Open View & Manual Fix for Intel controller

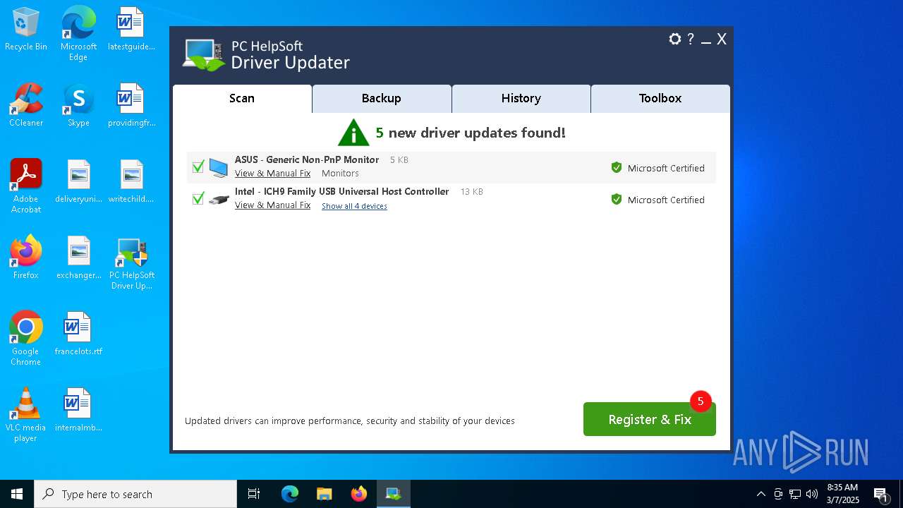pyautogui.click(x=272, y=205)
